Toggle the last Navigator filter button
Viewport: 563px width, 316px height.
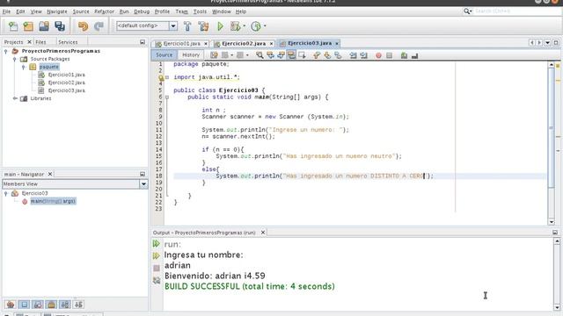(x=78, y=305)
